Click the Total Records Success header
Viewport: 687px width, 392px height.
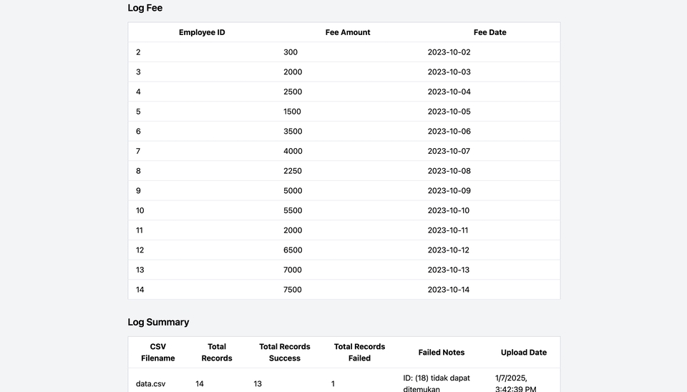click(284, 352)
